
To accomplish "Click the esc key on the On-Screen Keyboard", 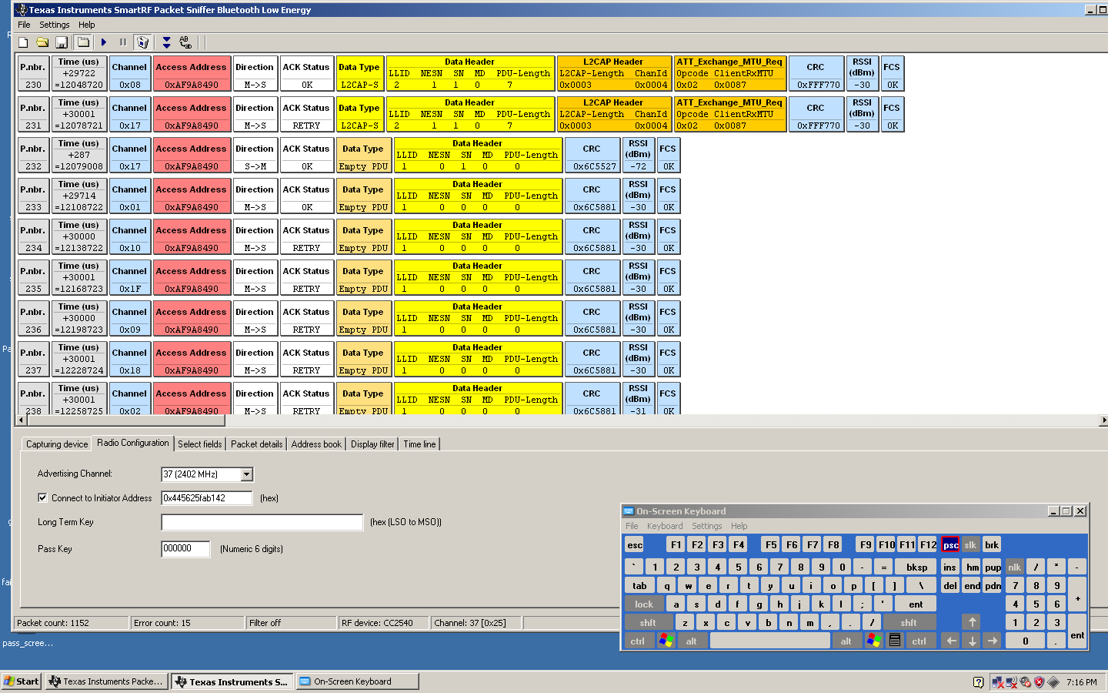I will (635, 545).
